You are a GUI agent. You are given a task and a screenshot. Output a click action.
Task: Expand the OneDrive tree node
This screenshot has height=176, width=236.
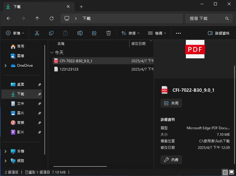click(6, 66)
